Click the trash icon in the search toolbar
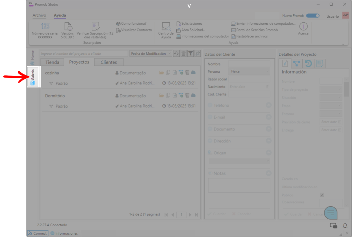353x240 pixels. [183, 54]
